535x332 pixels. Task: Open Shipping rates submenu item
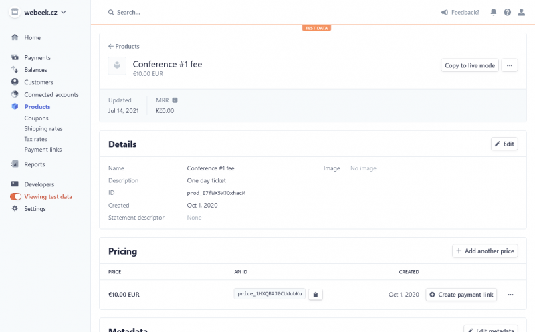43,128
